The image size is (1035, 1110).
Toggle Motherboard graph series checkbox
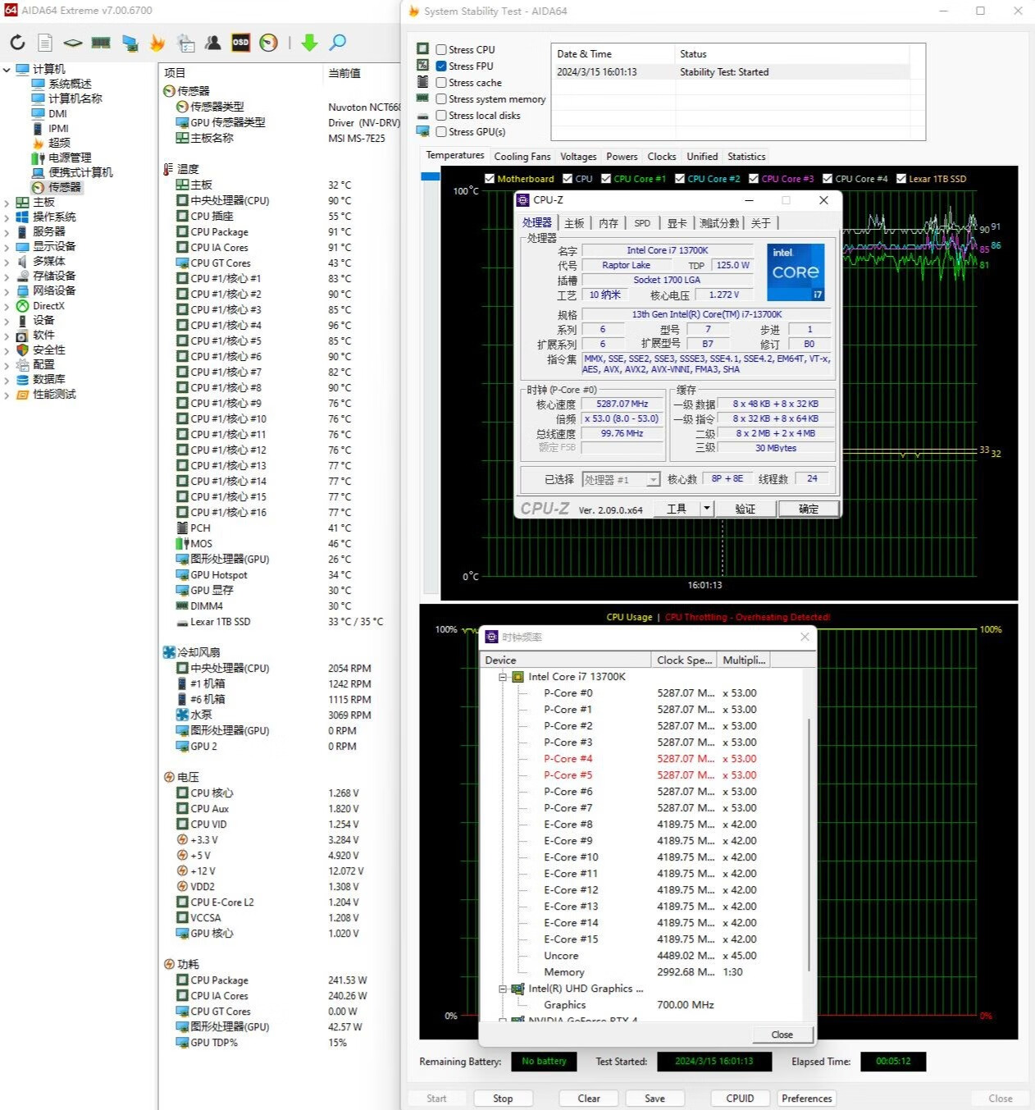click(490, 179)
